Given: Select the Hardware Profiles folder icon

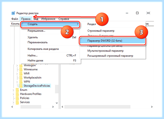Looking at the screenshot, I should pyautogui.click(x=17, y=94).
